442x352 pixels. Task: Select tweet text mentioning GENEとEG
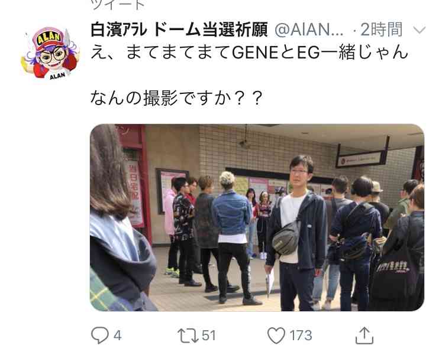249,53
